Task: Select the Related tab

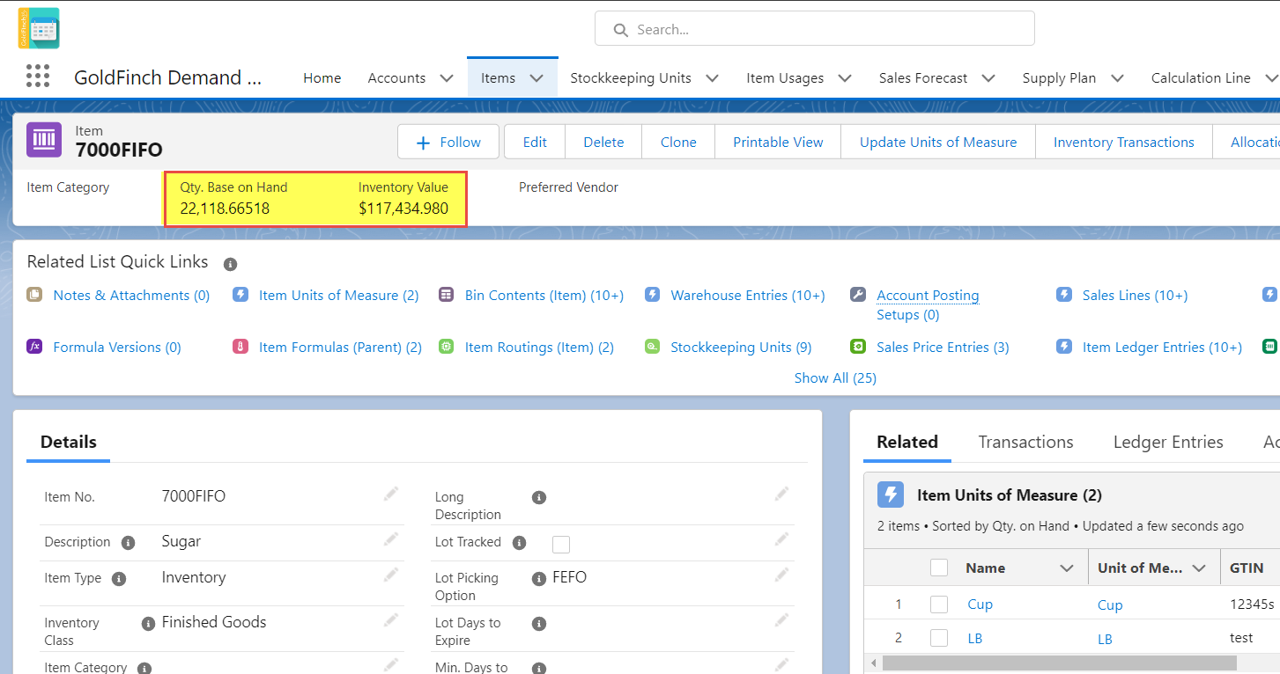Action: [x=907, y=442]
